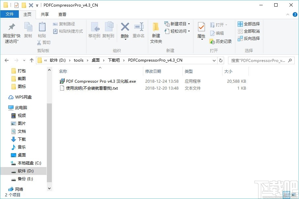Open the Move to (移动到) dropdown
The width and height of the screenshot is (299, 199).
[x=94, y=30]
